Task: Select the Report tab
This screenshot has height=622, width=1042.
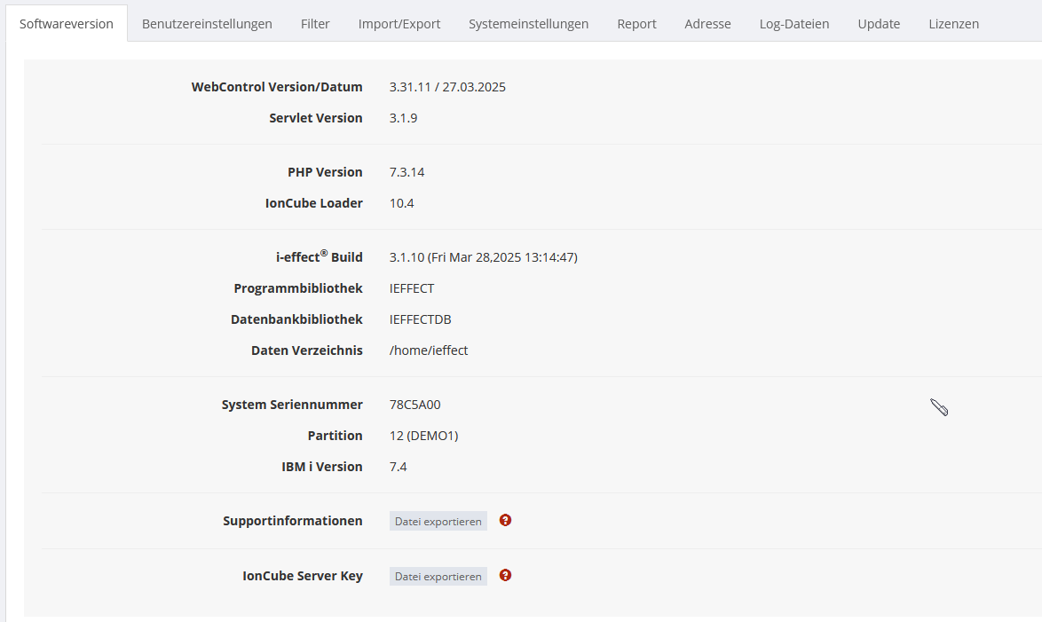Action: tap(636, 24)
